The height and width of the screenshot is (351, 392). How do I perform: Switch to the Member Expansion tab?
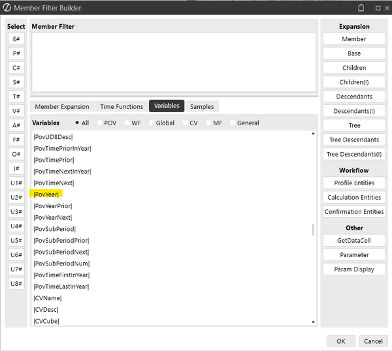(x=62, y=106)
